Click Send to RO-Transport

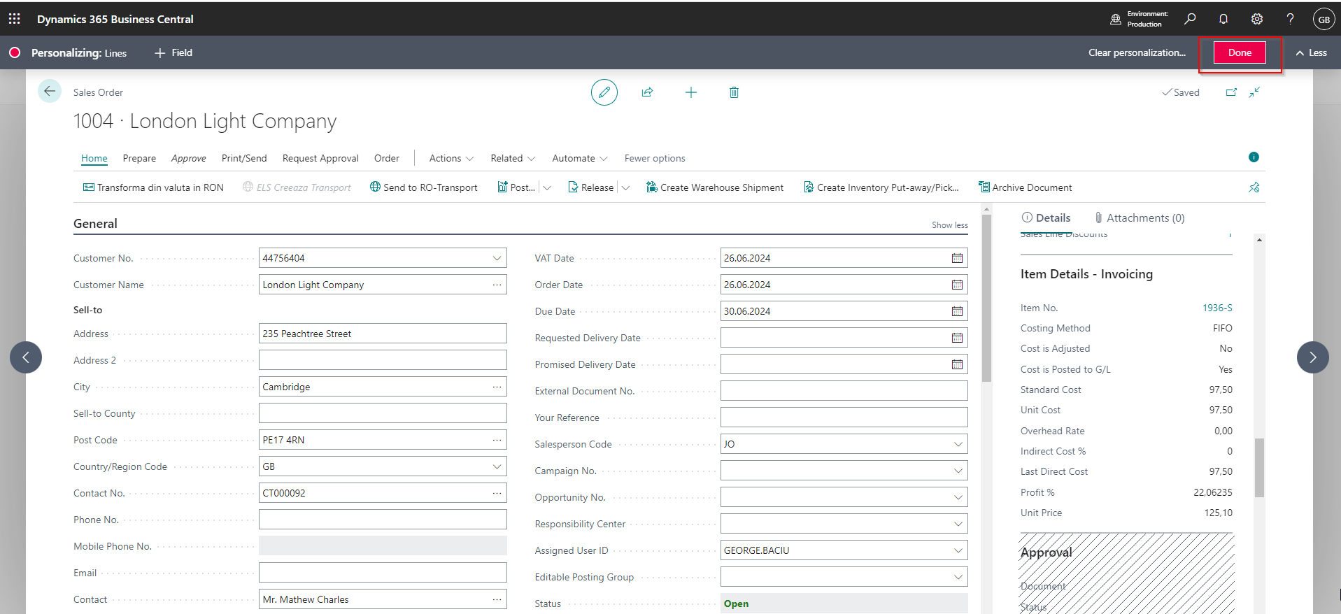tap(424, 187)
